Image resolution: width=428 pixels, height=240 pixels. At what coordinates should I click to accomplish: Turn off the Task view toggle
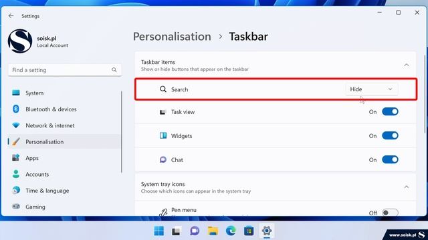[x=390, y=111]
